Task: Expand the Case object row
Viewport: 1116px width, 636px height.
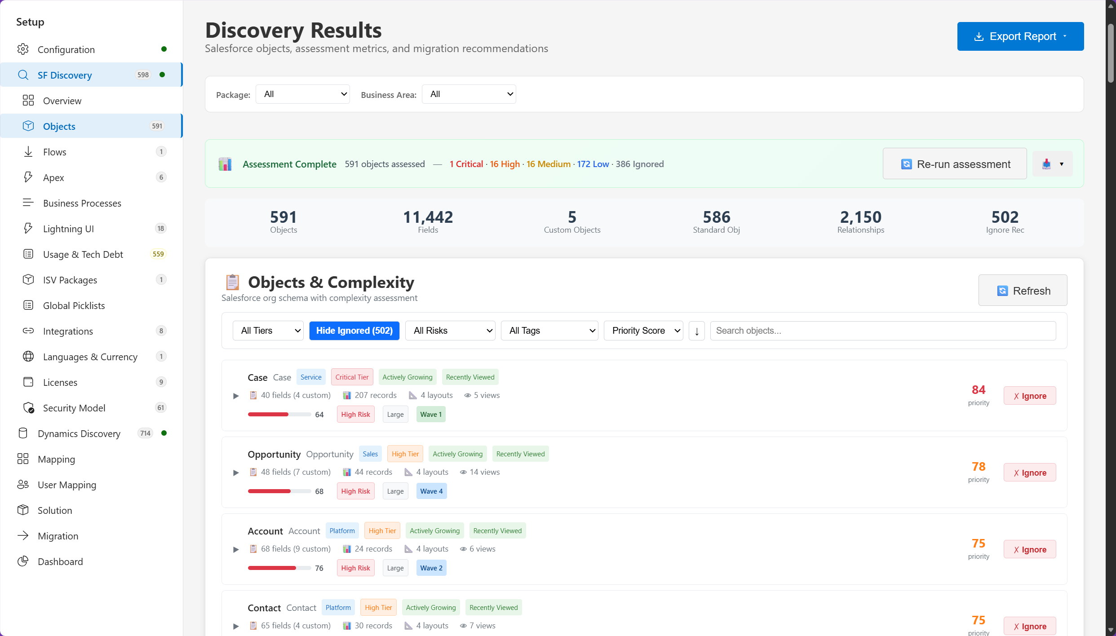Action: [x=235, y=396]
